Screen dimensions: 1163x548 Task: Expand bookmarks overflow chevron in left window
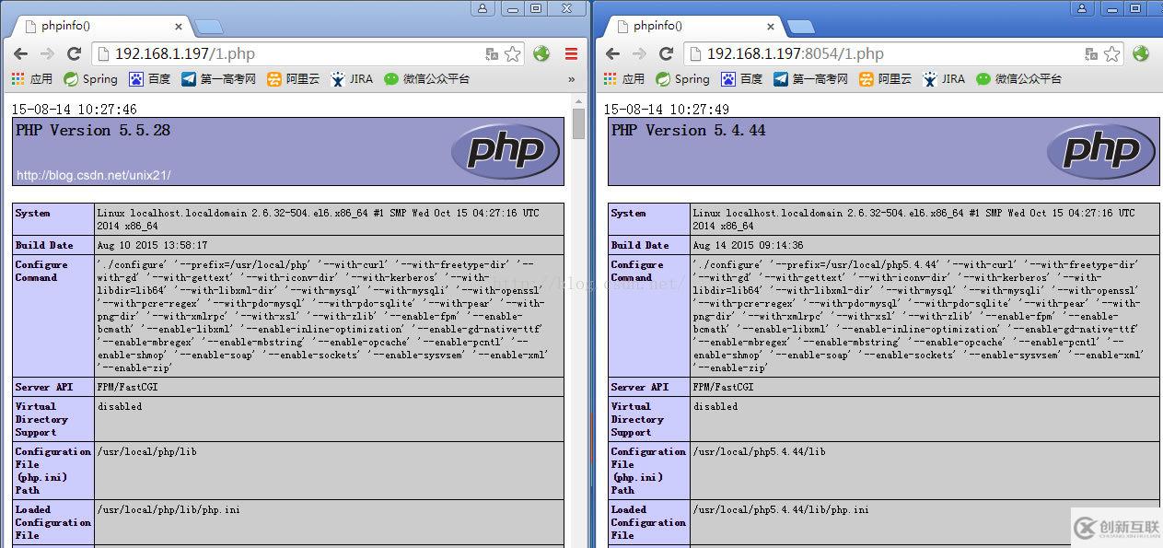click(571, 79)
